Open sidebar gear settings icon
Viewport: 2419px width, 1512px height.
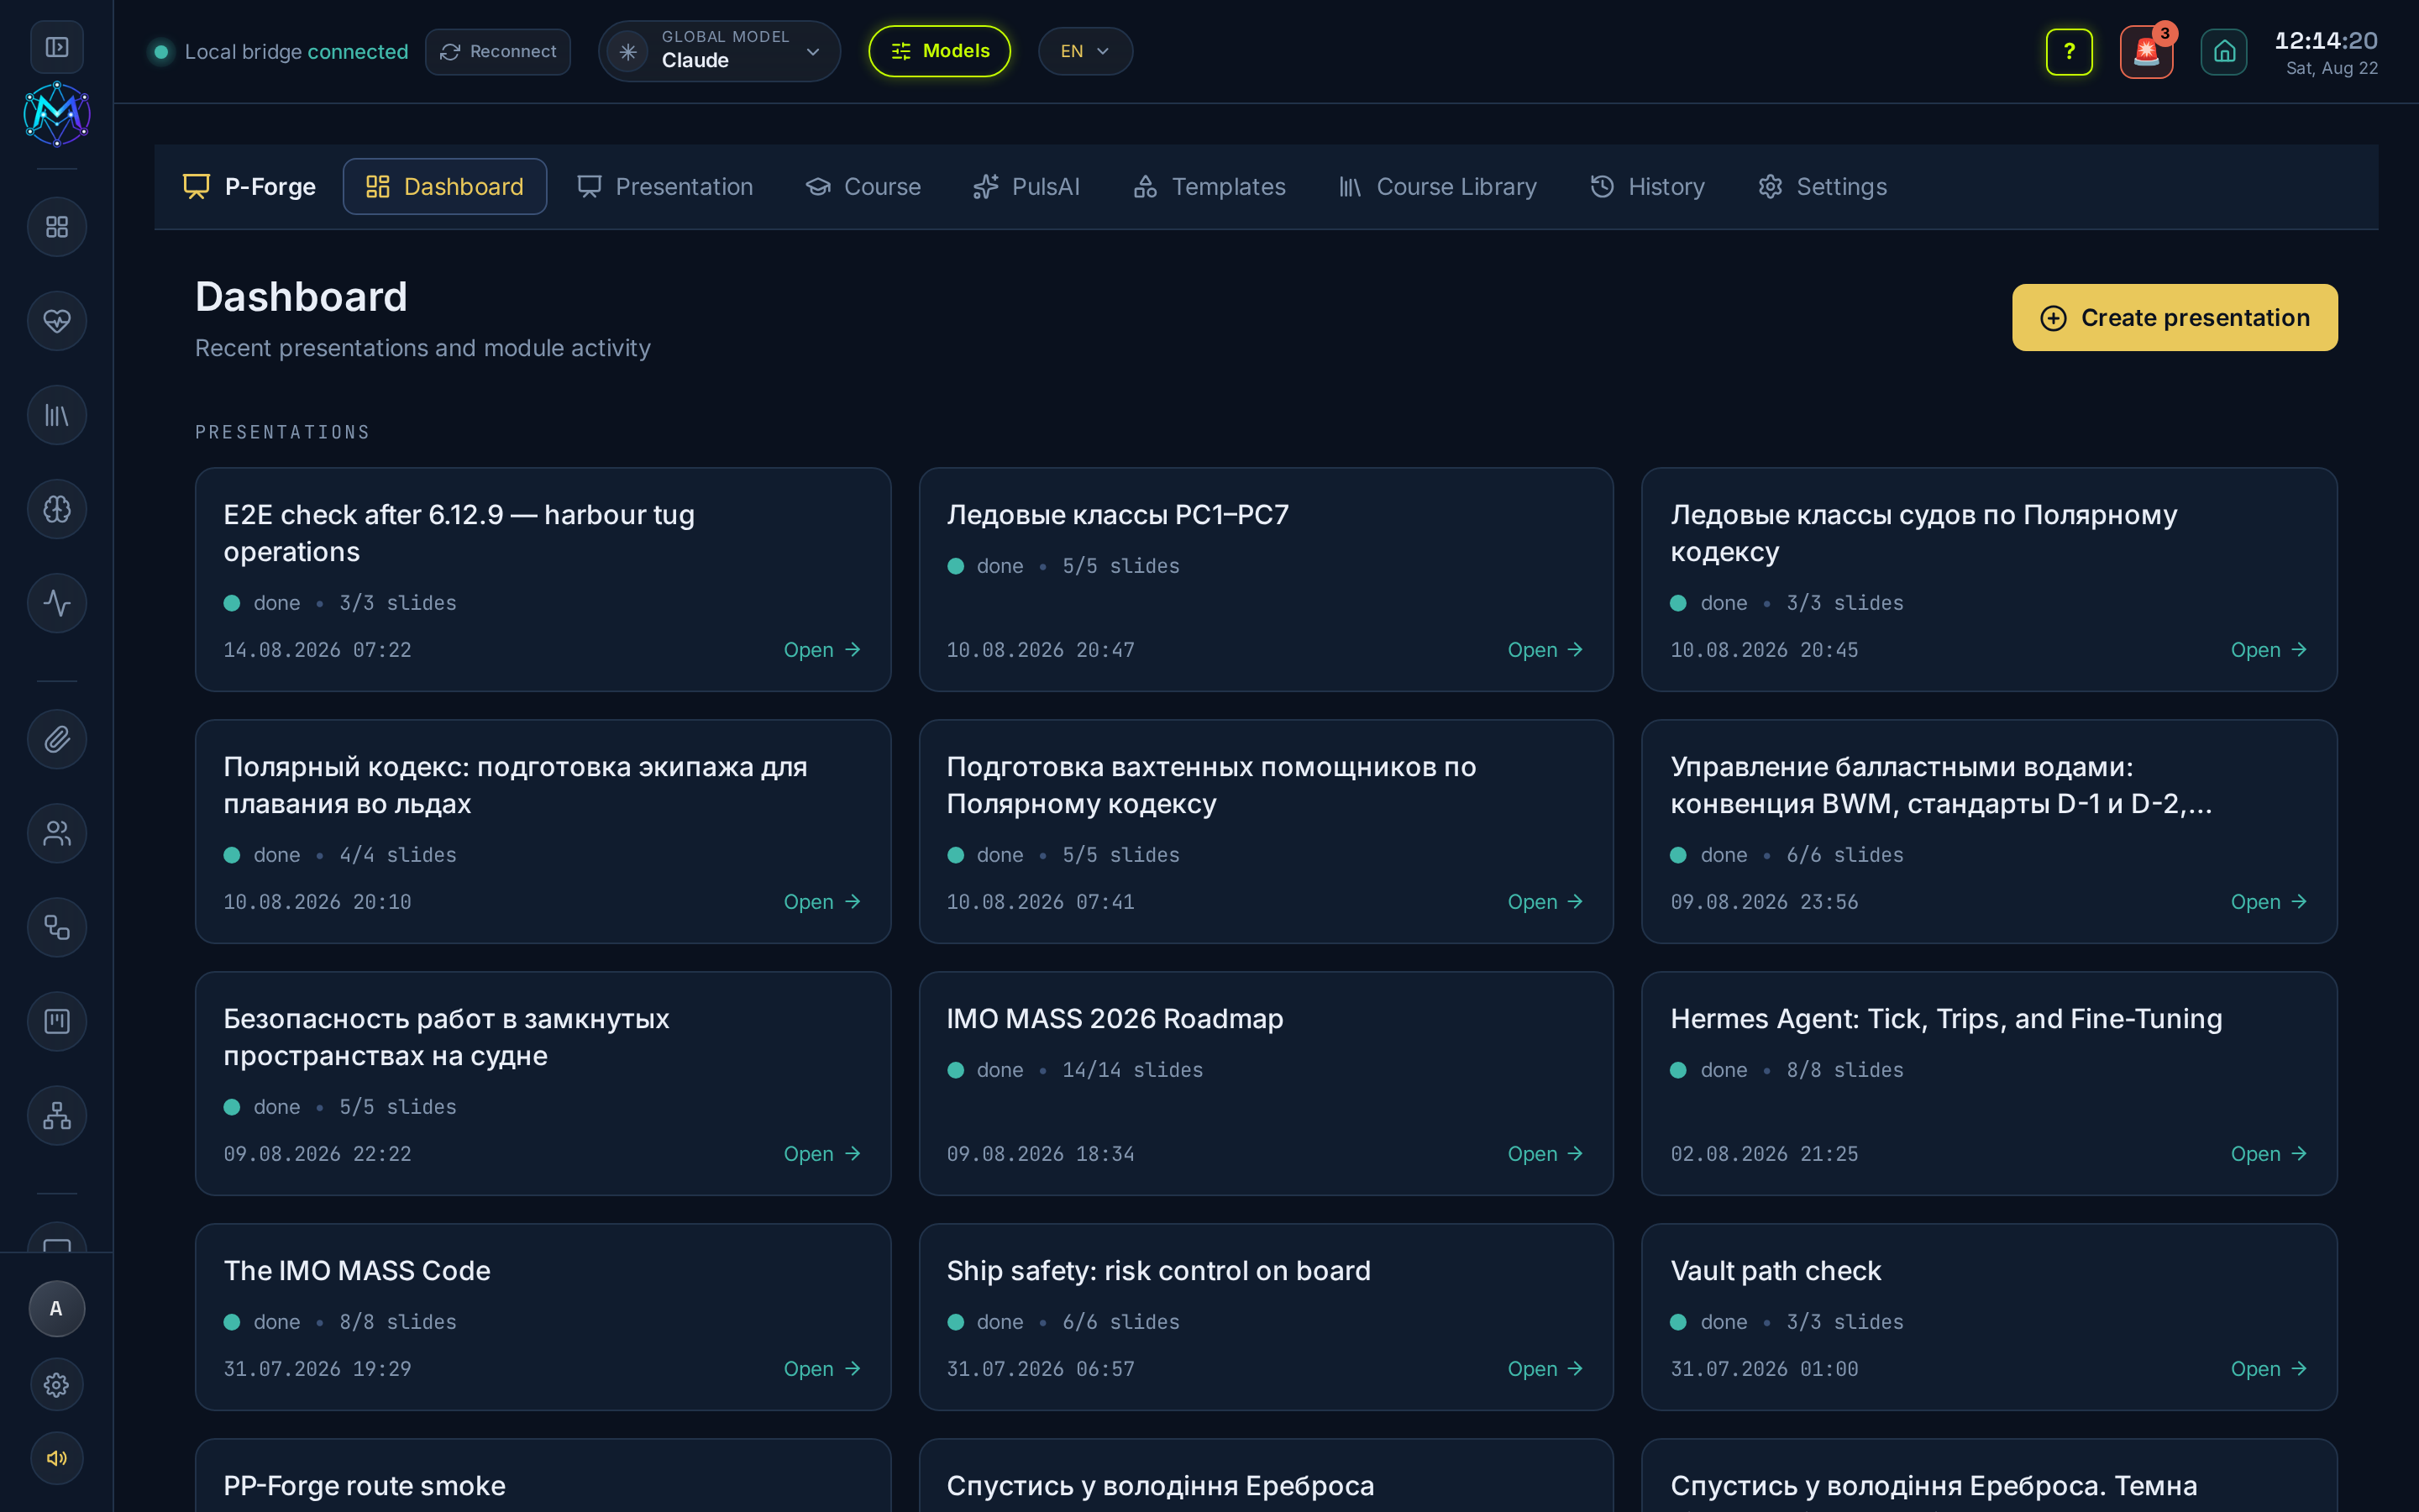pos(57,1385)
